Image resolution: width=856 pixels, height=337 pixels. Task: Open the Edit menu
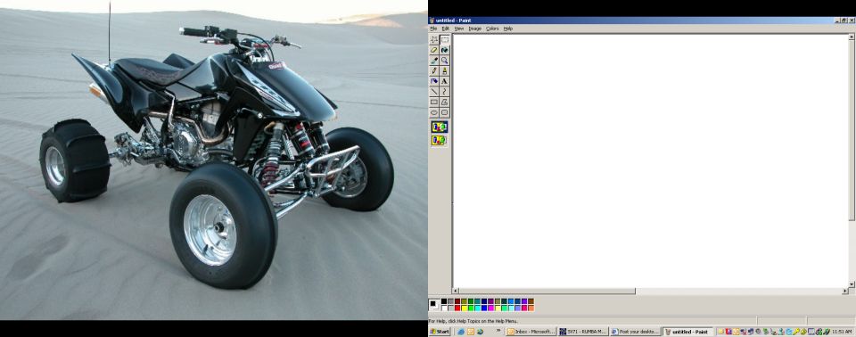click(446, 29)
